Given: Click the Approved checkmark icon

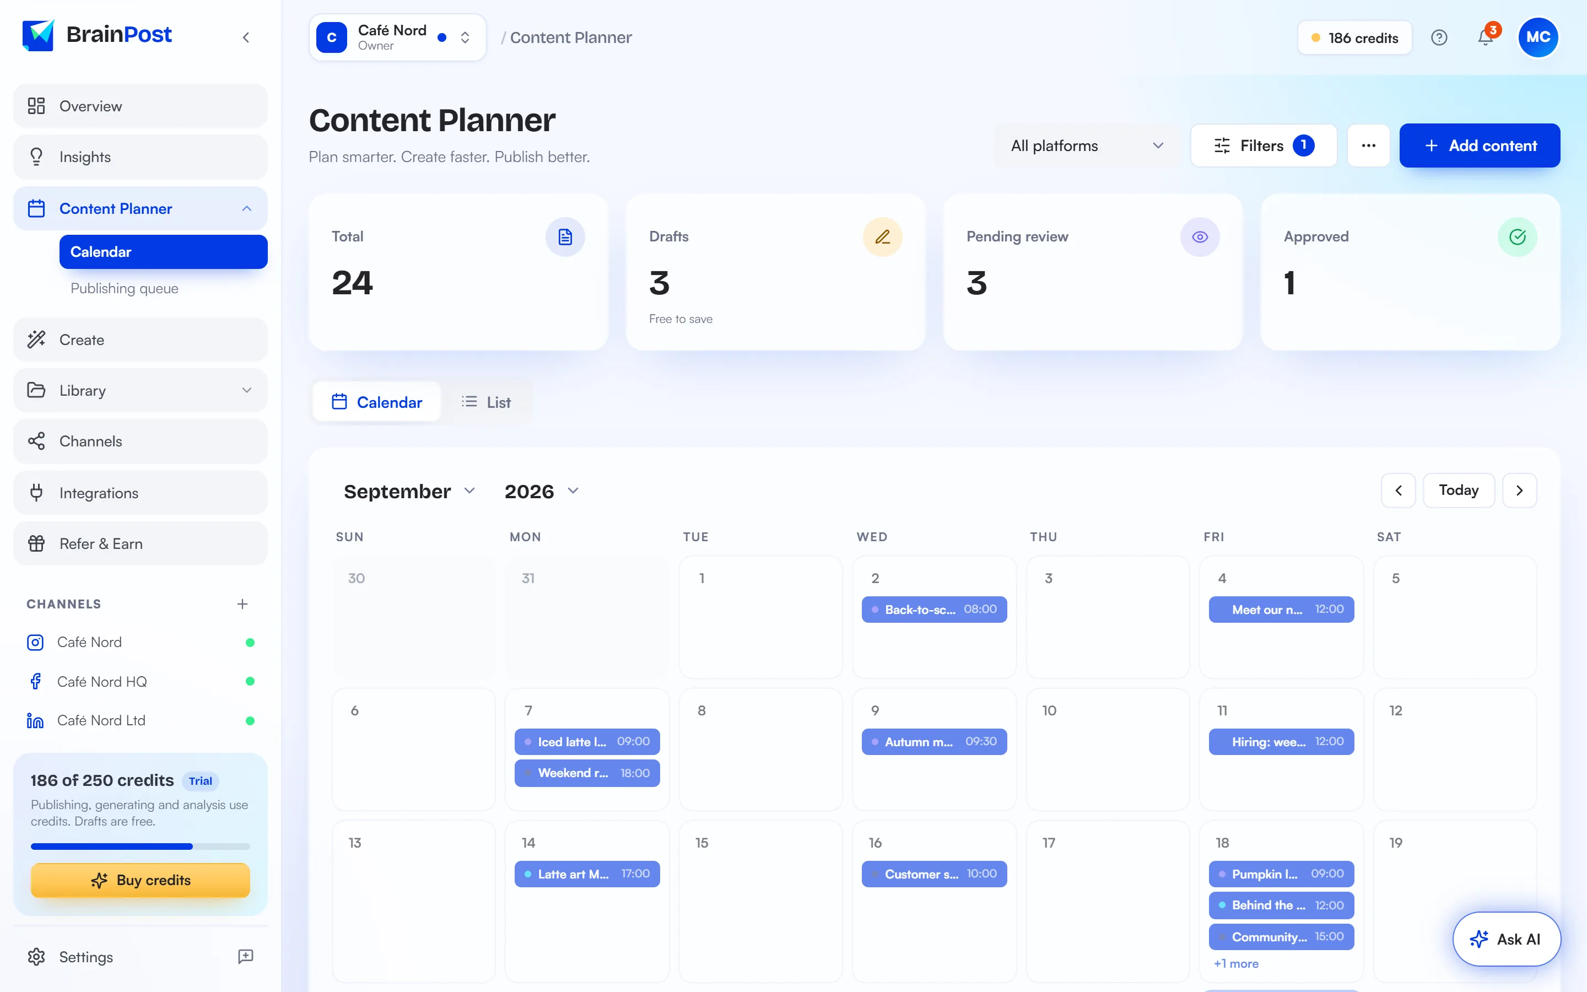Looking at the screenshot, I should (x=1517, y=237).
